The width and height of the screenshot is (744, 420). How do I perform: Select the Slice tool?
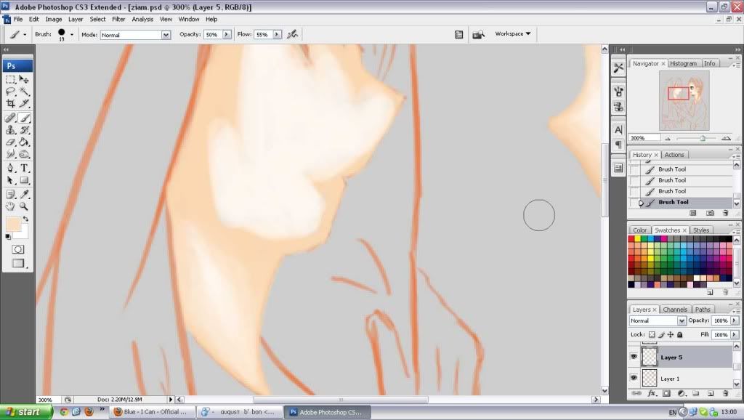(x=24, y=103)
